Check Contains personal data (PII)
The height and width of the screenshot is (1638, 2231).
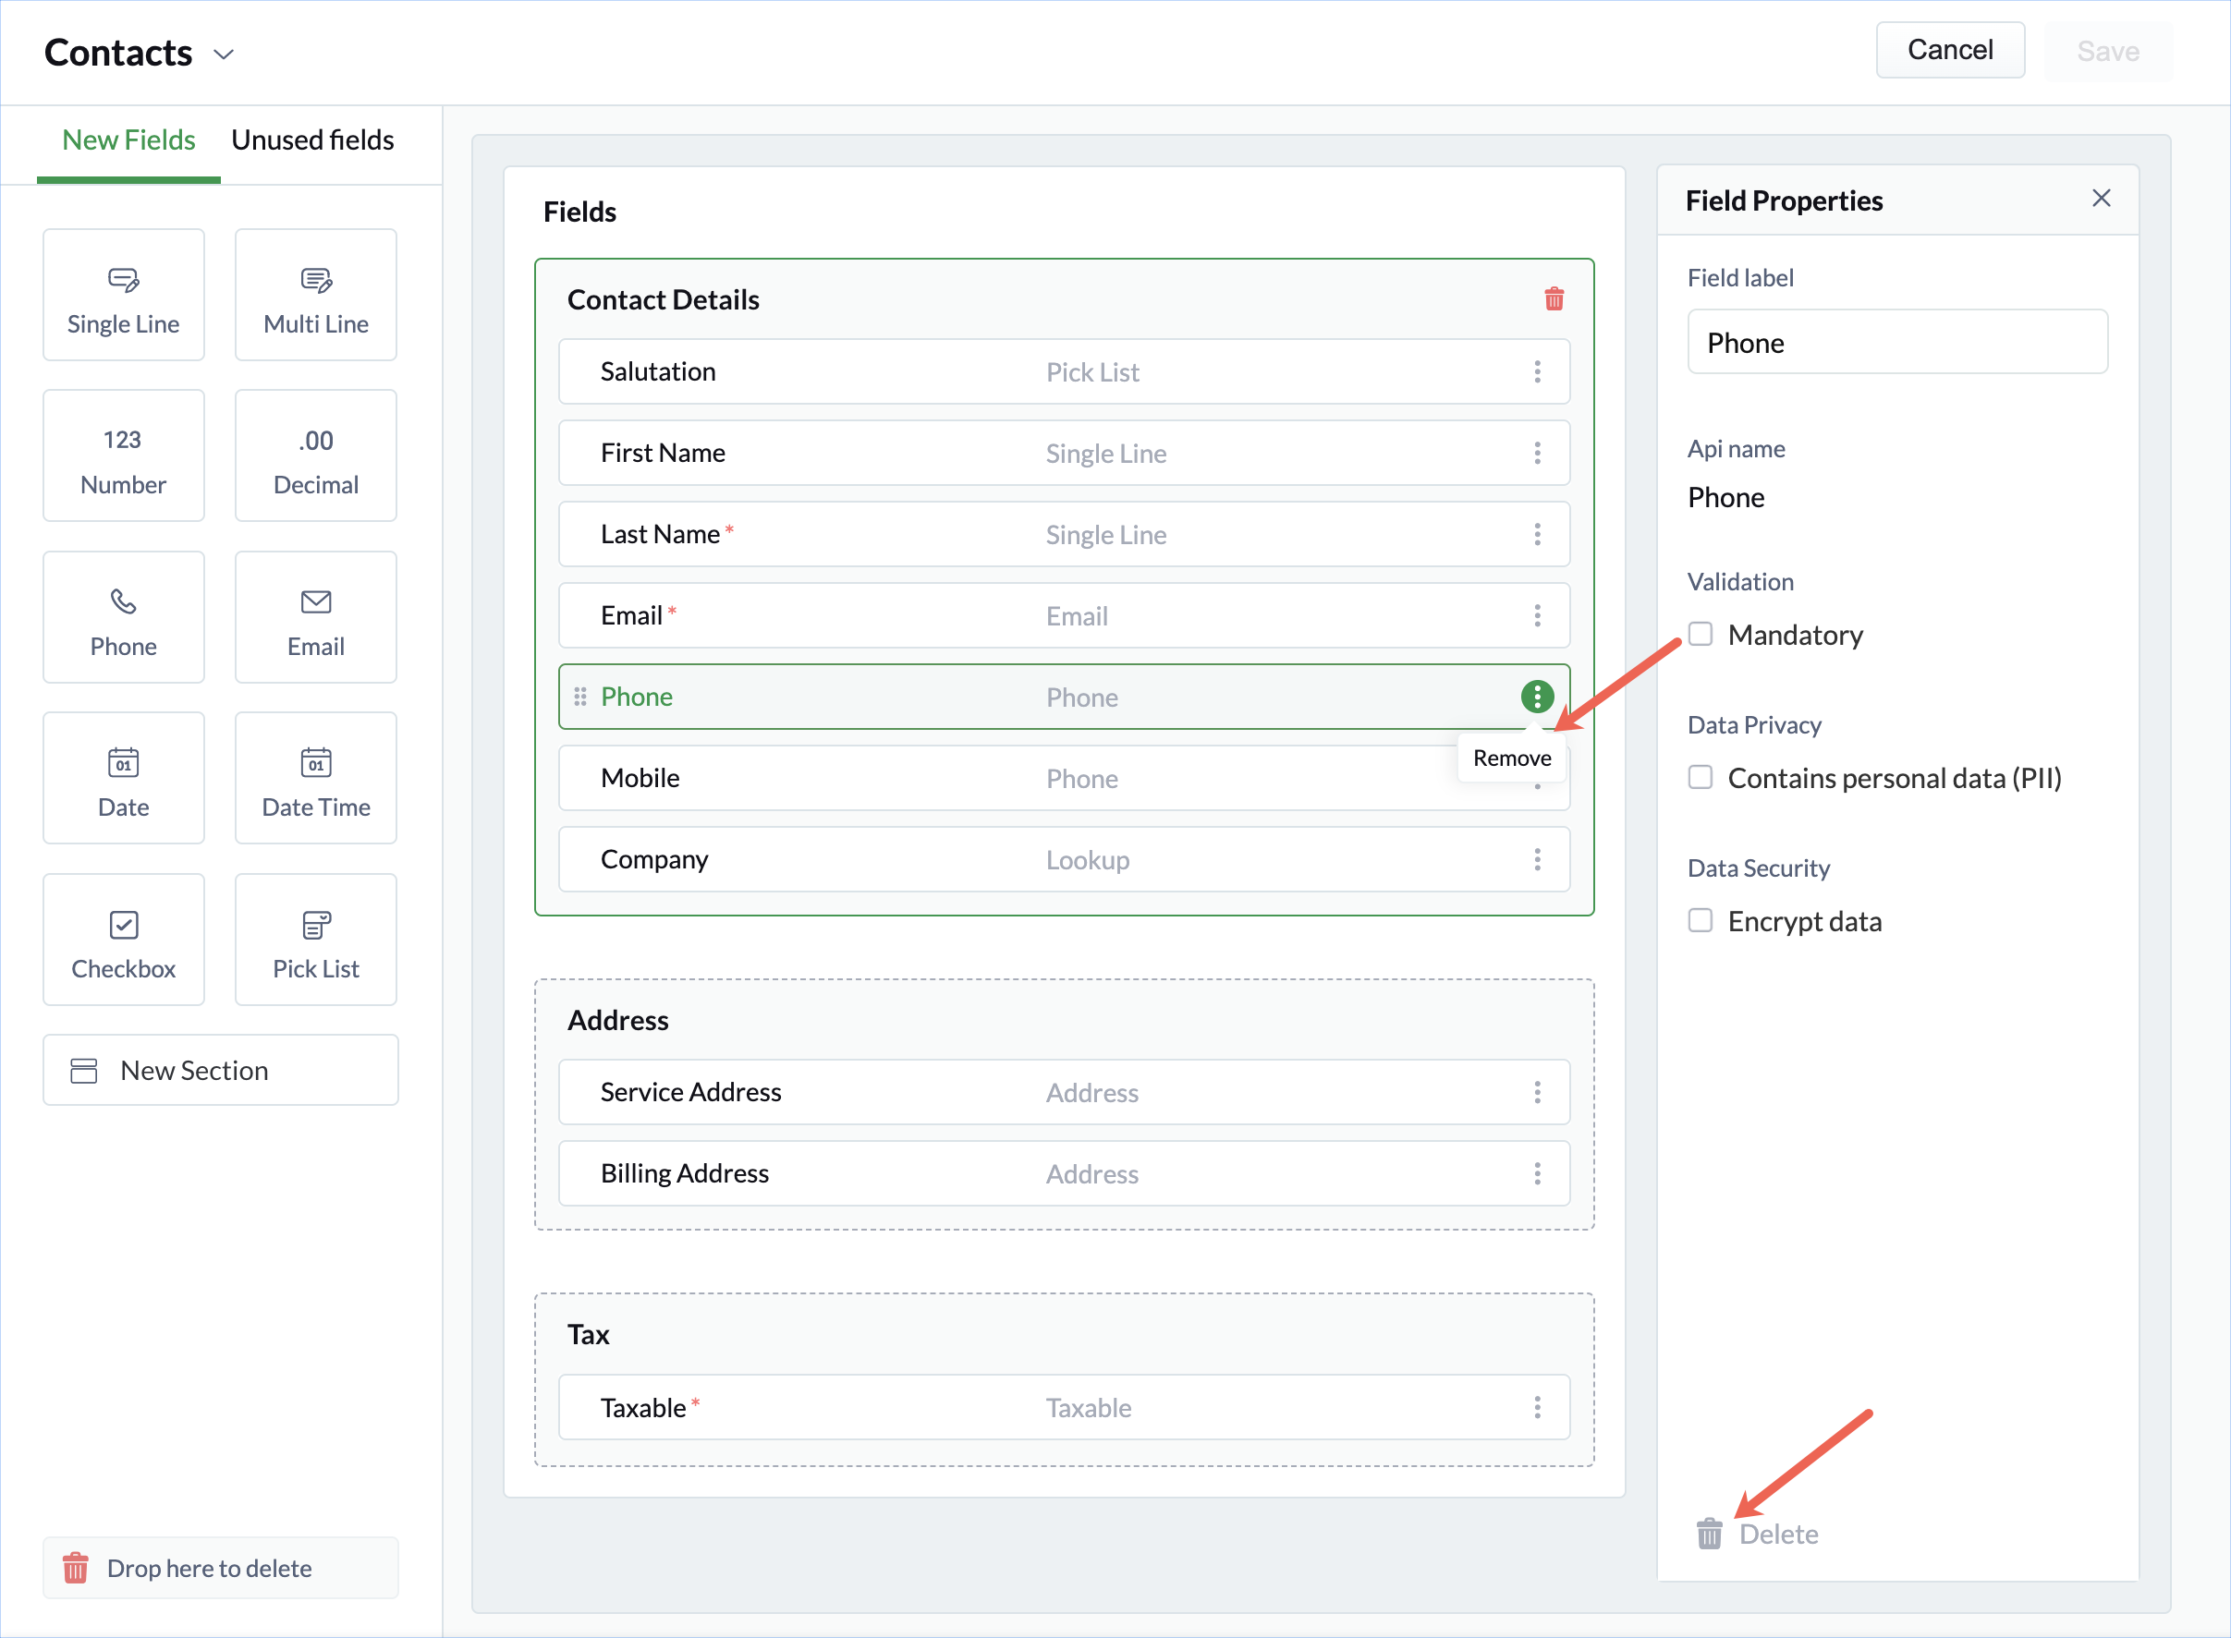click(x=1701, y=777)
